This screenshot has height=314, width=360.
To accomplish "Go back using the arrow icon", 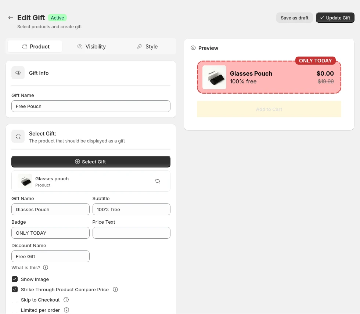I will tap(11, 18).
